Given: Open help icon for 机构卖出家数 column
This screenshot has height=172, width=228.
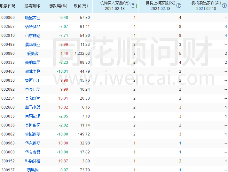Looking at the screenshot, I should (224, 6).
